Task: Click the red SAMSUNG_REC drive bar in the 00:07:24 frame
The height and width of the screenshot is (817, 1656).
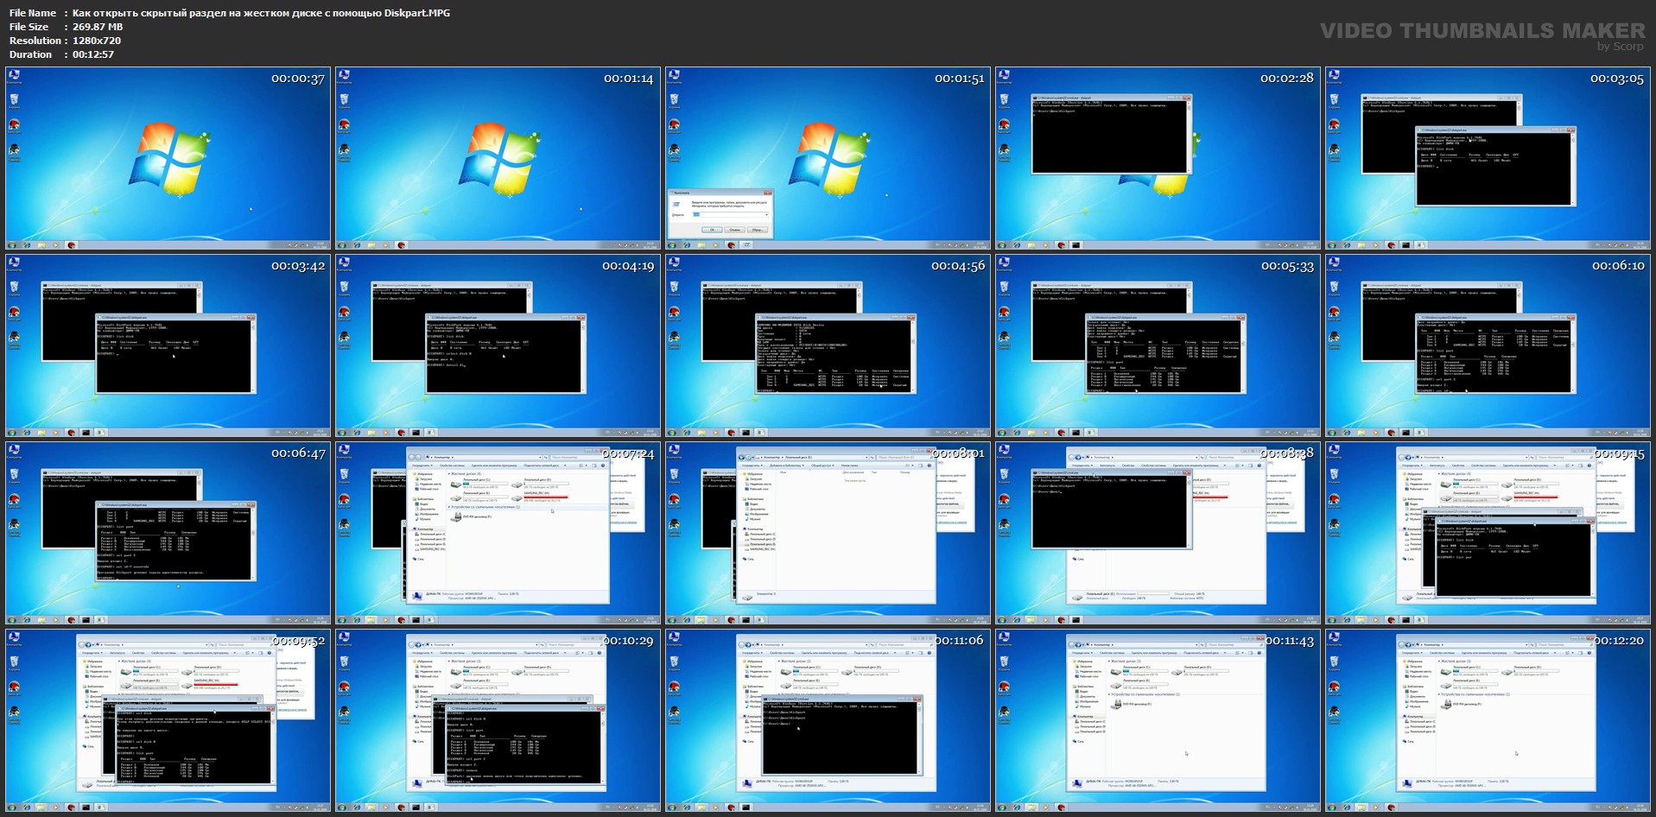Action: (x=546, y=497)
